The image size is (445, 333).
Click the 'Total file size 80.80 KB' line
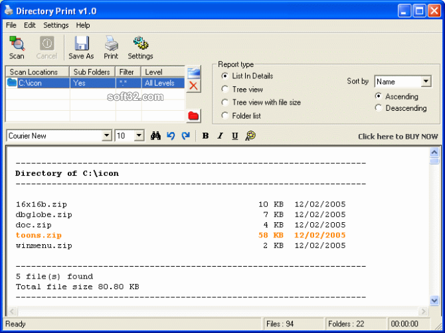pos(78,287)
